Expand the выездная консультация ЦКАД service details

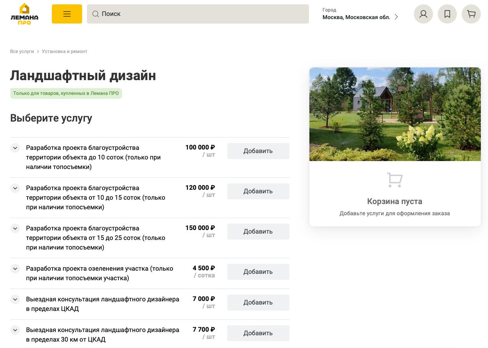(x=15, y=299)
